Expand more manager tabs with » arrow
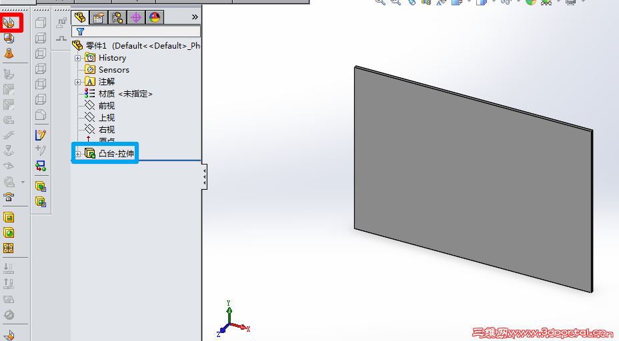Viewport: 619px width, 341px height. point(195,17)
